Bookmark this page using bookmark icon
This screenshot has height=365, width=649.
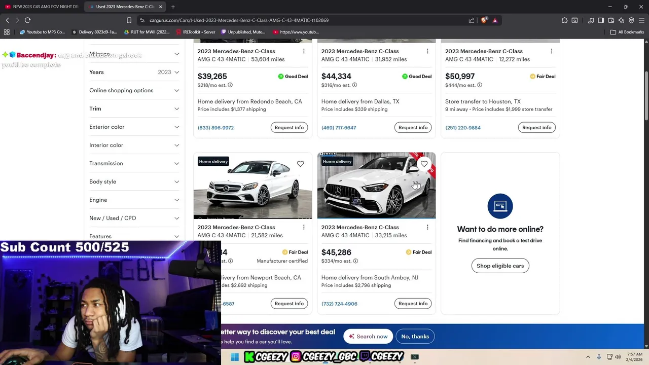(129, 20)
